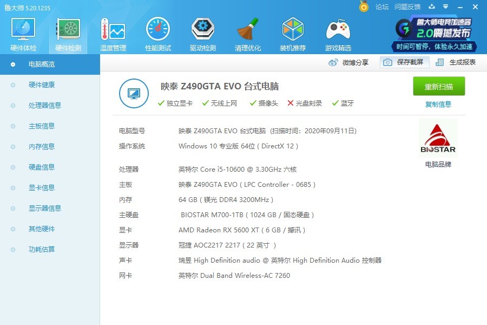
Task: Click BIOSTAR M700-1TB disk text
Action: point(247,215)
